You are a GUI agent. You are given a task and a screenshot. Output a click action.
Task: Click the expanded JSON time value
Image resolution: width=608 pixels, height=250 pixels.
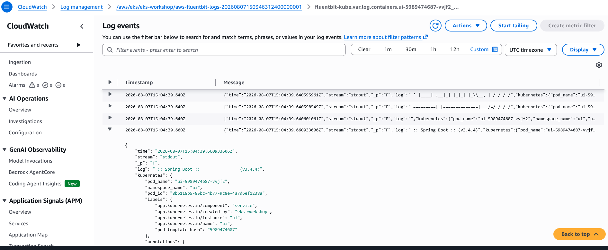(195, 151)
